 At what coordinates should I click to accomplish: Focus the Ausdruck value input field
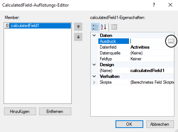point(148,41)
